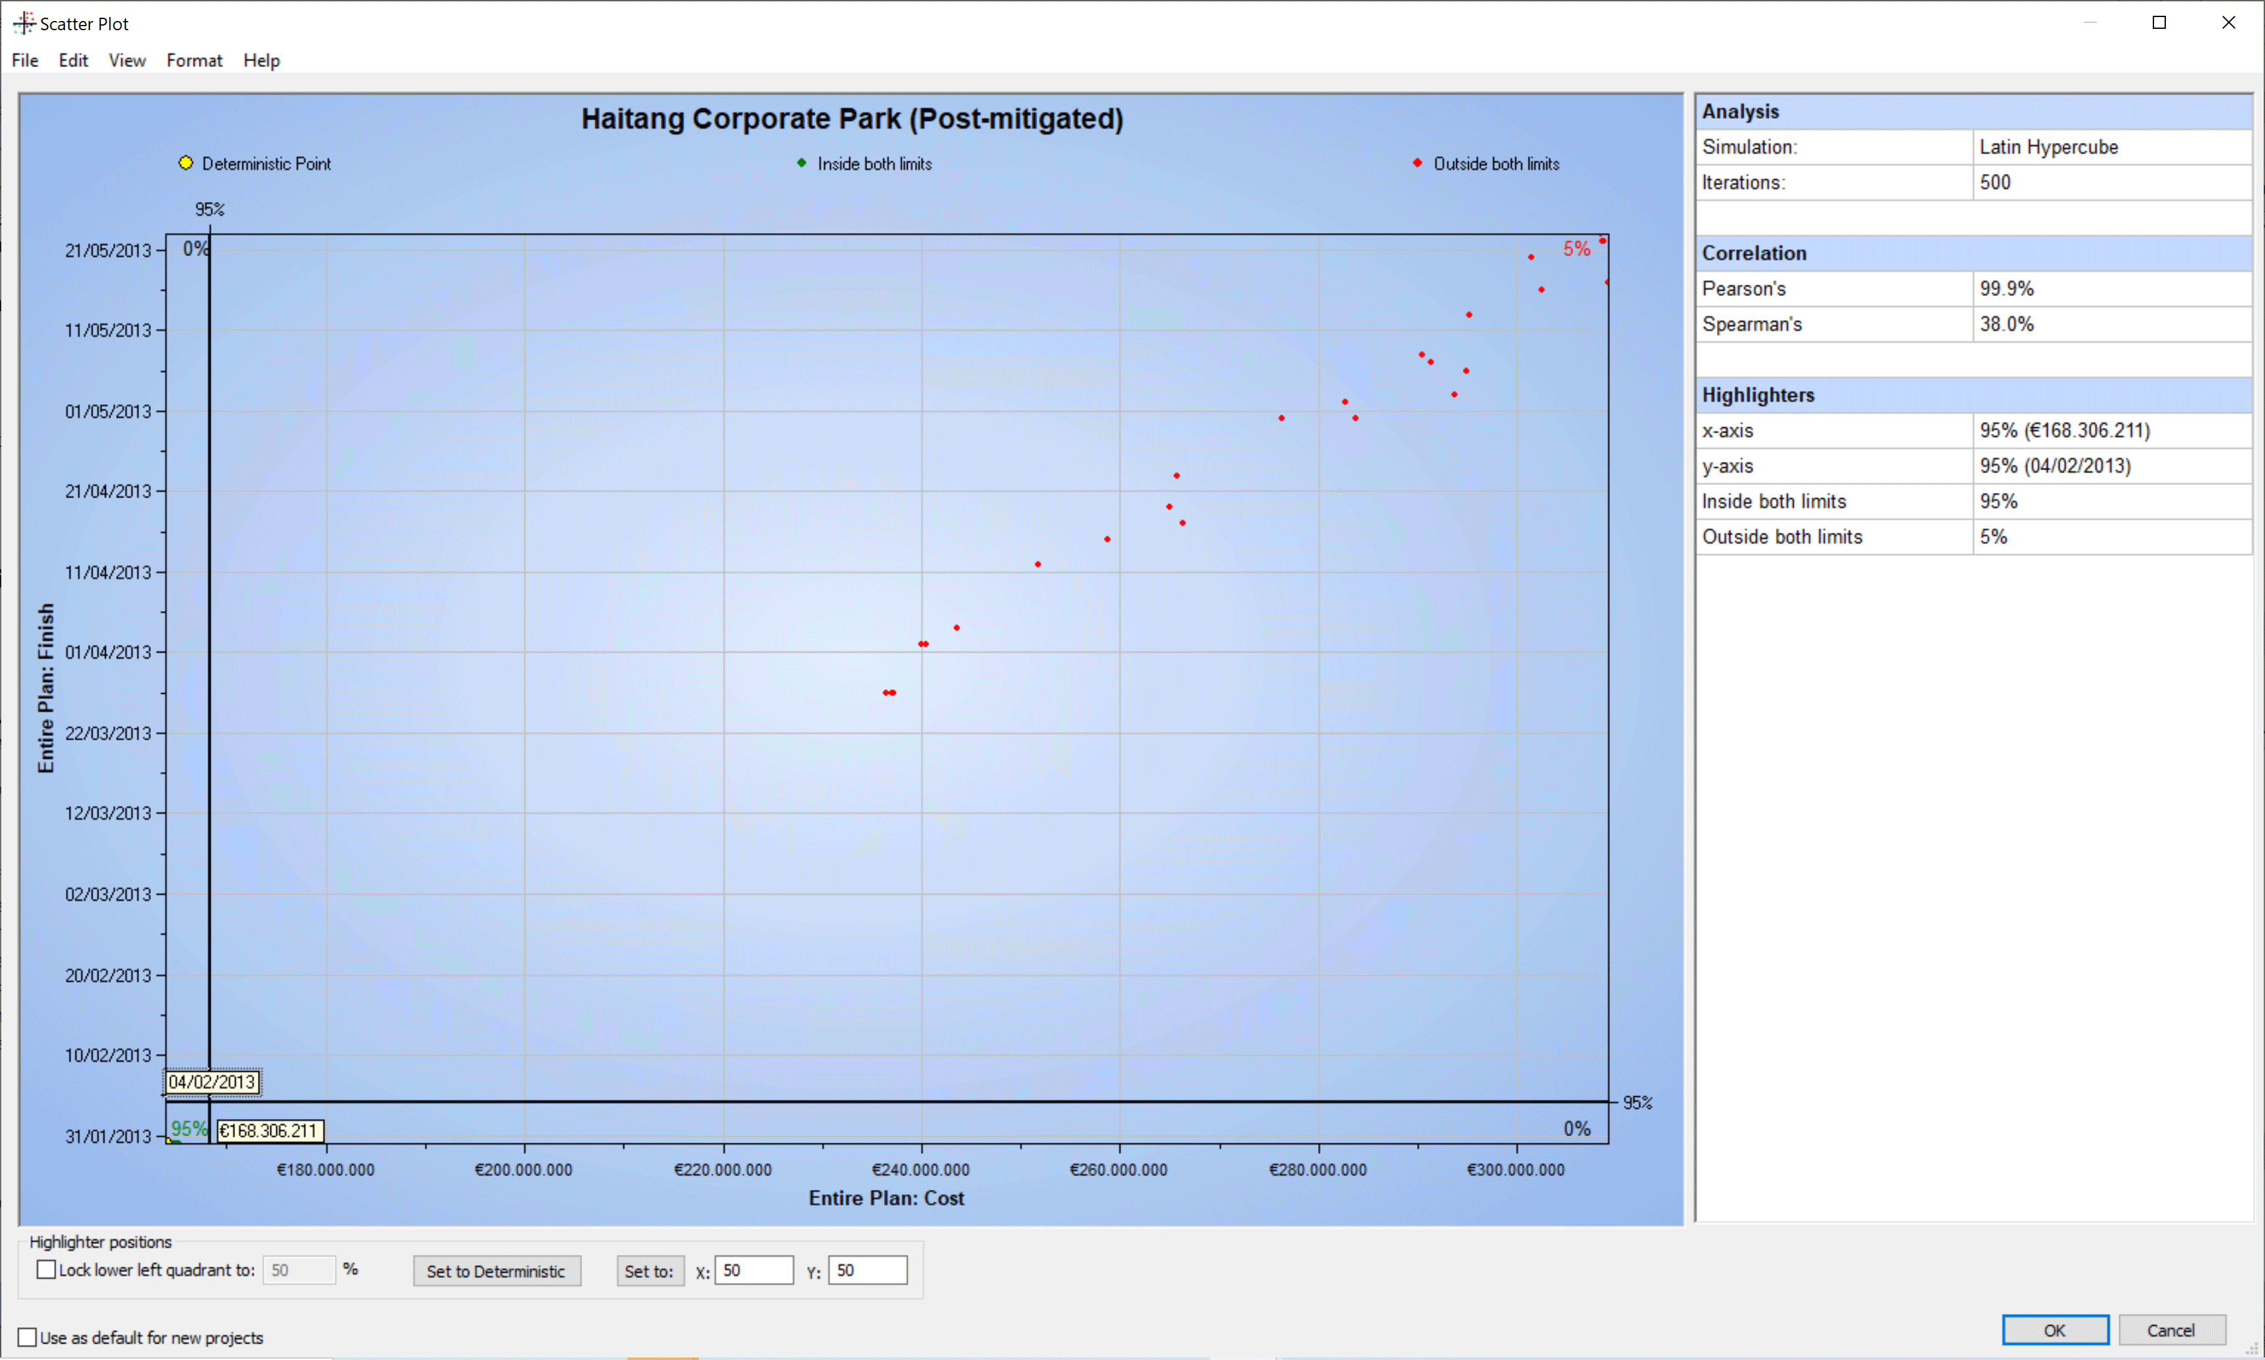Click red Outside both limits legend marker
The width and height of the screenshot is (2265, 1360).
coord(1418,163)
